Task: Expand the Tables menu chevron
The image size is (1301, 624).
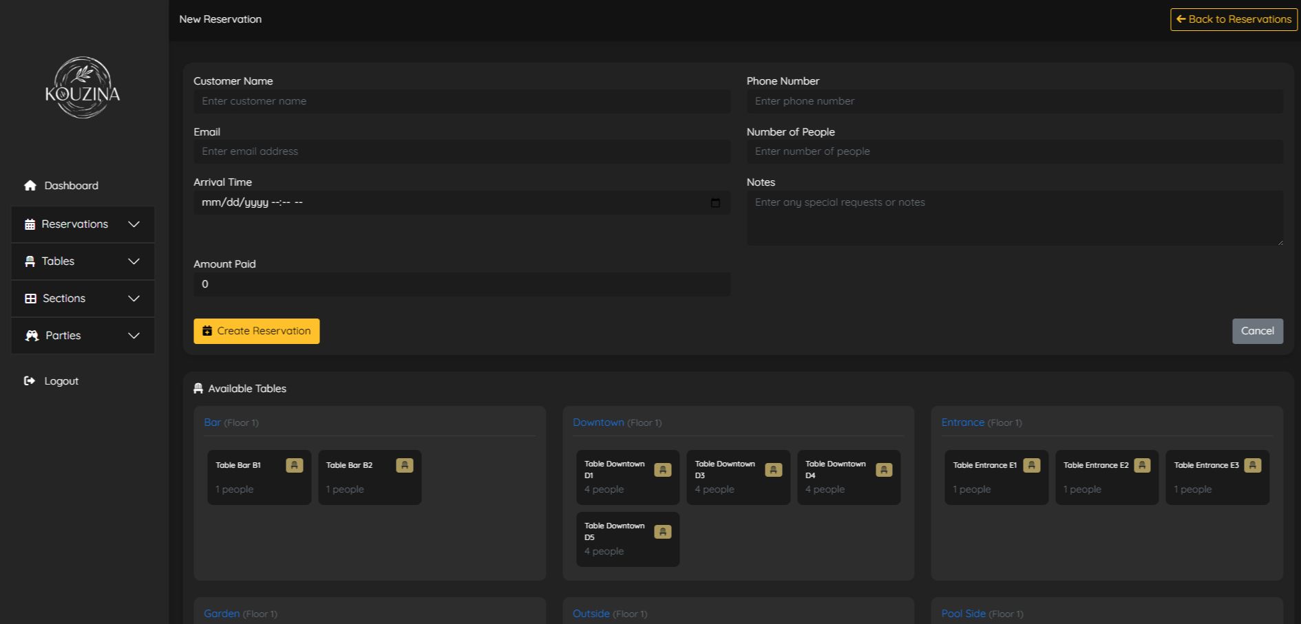Action: [134, 261]
